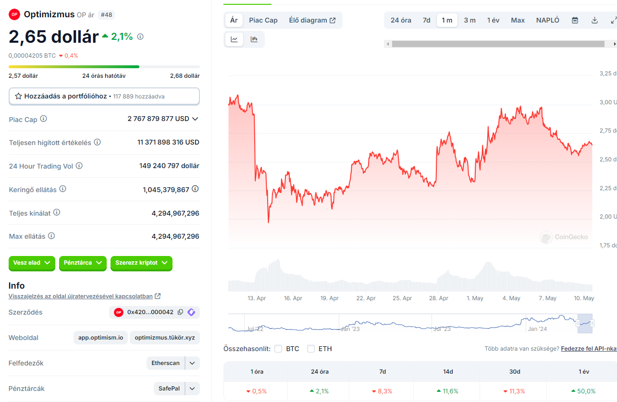Image resolution: width=617 pixels, height=402 pixels.
Task: Click the Etherscan explorer button
Action: [166, 363]
